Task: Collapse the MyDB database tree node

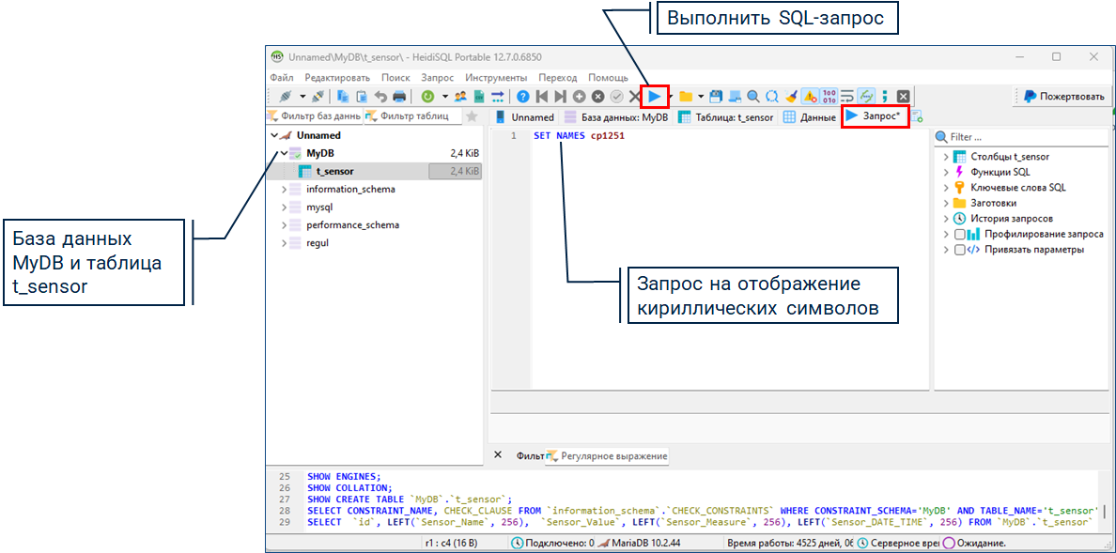Action: (283, 153)
